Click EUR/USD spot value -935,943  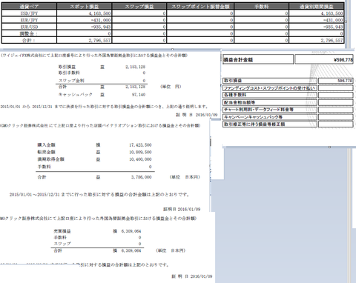click(x=101, y=27)
